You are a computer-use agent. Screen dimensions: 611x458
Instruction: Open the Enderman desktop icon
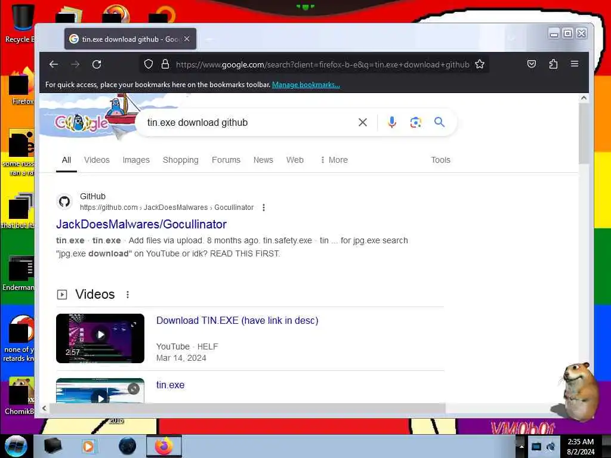tap(18, 273)
